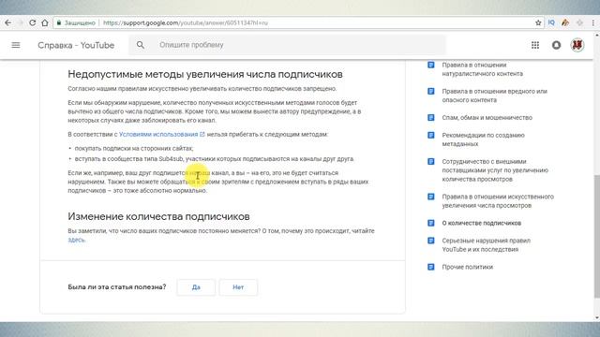Click document icon beside 'О количестве подписчиков'
The width and height of the screenshot is (600, 337).
(x=431, y=223)
